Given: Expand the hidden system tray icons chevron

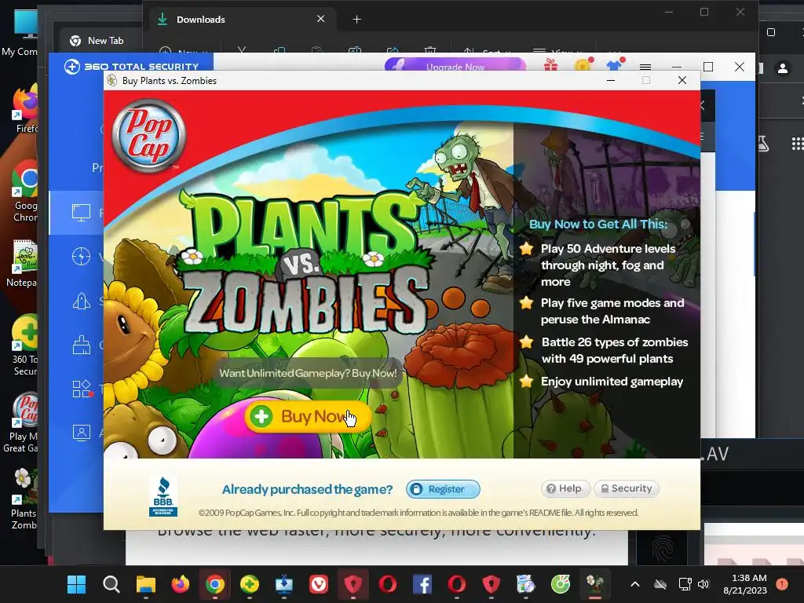Looking at the screenshot, I should tap(634, 584).
